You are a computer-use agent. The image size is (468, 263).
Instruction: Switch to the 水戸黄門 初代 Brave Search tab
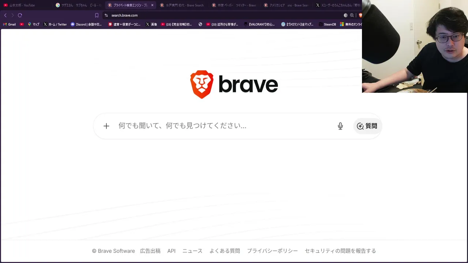(182, 5)
